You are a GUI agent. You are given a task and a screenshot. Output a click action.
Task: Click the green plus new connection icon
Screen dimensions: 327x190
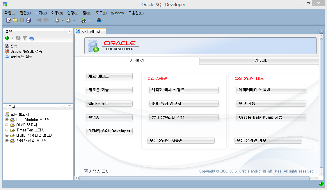[7, 38]
